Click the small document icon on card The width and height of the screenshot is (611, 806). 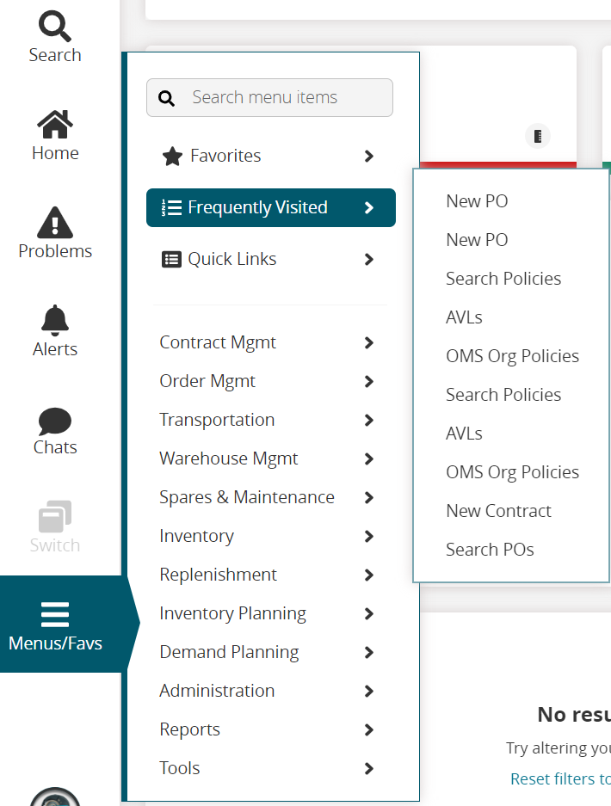[538, 136]
